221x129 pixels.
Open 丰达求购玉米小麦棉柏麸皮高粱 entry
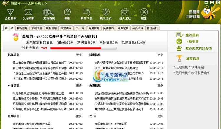point(32,124)
